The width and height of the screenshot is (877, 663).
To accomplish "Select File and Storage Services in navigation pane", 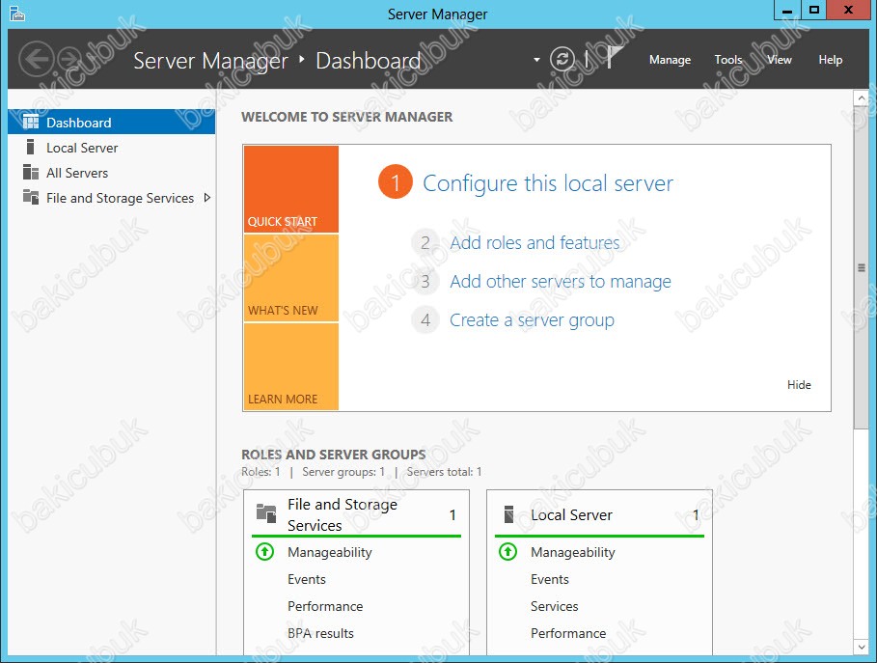I will [111, 198].
